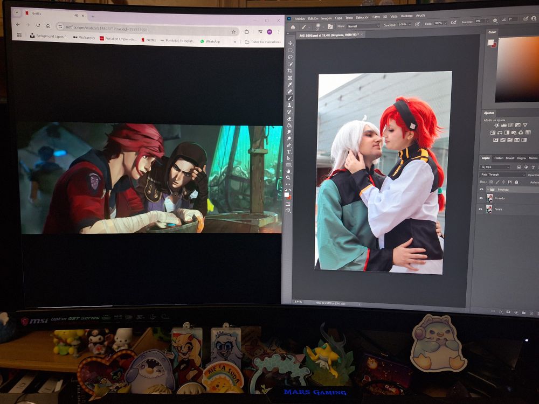Select the Horizontal Type tool
Screen dimensions: 539x404
pyautogui.click(x=289, y=152)
